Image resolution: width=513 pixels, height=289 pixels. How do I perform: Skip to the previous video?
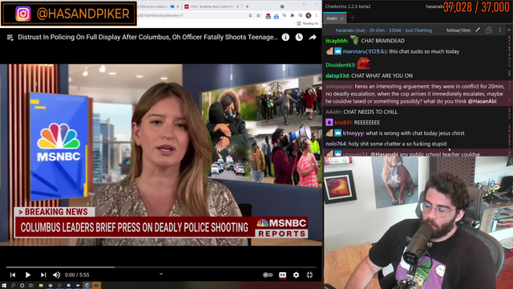(x=13, y=275)
